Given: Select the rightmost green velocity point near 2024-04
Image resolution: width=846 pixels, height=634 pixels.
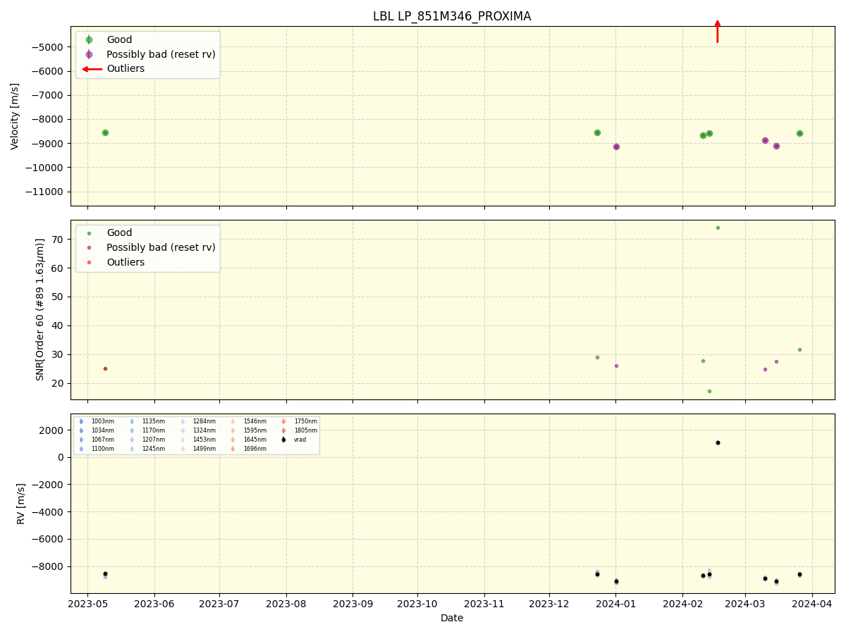Looking at the screenshot, I should 799,133.
